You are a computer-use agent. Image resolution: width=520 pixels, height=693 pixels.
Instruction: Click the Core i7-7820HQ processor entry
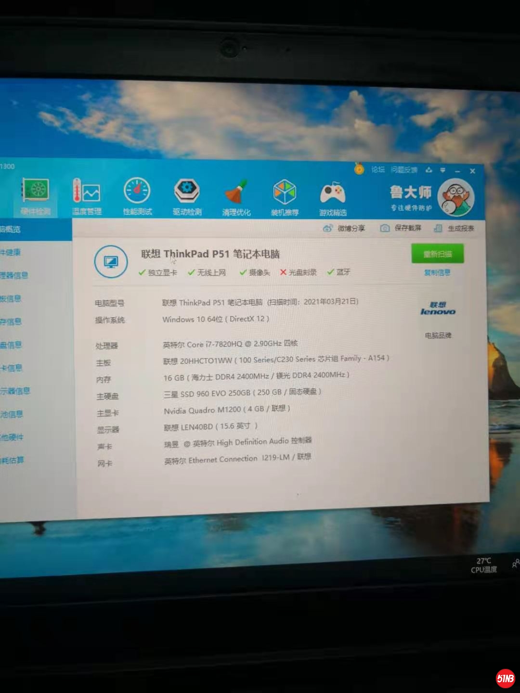(x=230, y=344)
